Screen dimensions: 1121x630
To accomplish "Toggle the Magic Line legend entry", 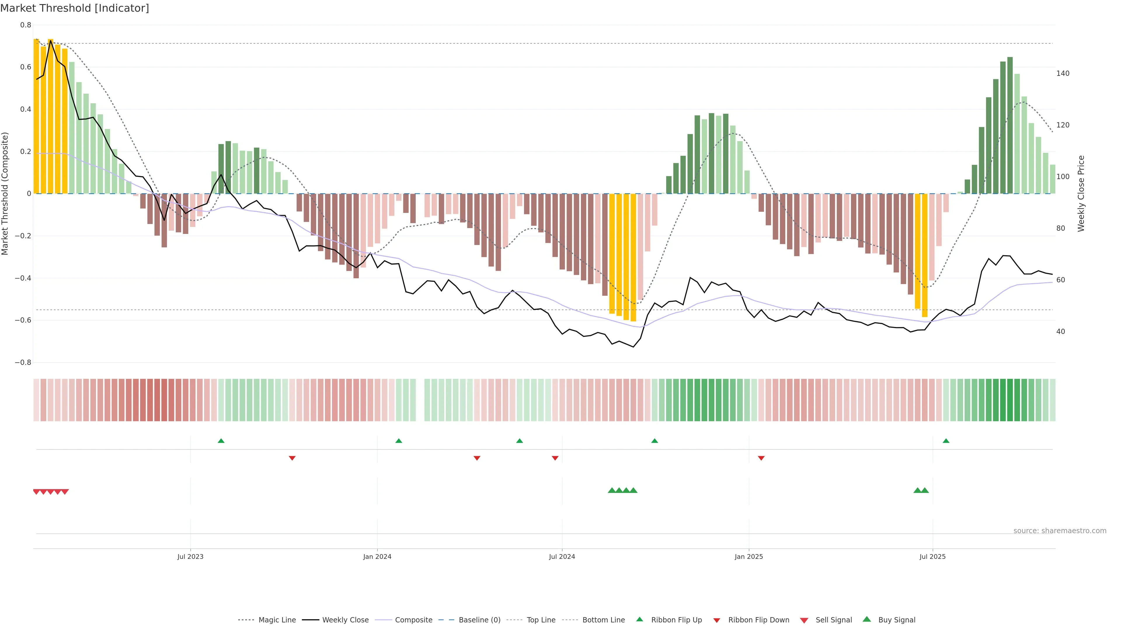I will (277, 620).
